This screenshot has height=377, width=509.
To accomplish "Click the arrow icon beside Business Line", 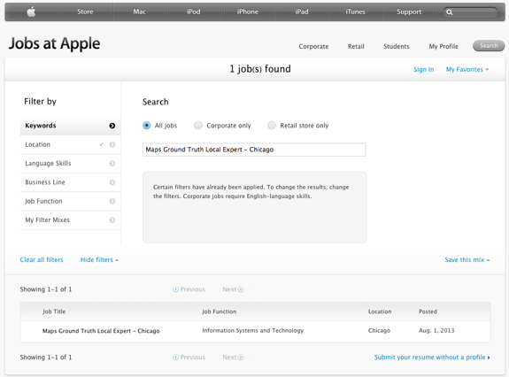I will pyautogui.click(x=112, y=182).
